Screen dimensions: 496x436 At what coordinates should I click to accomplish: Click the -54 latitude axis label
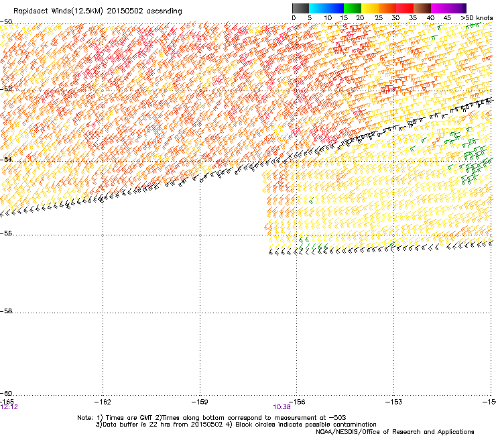tap(6, 160)
